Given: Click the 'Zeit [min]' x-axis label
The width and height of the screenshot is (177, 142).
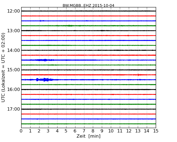Looking at the screenshot, I should click(x=88, y=136).
